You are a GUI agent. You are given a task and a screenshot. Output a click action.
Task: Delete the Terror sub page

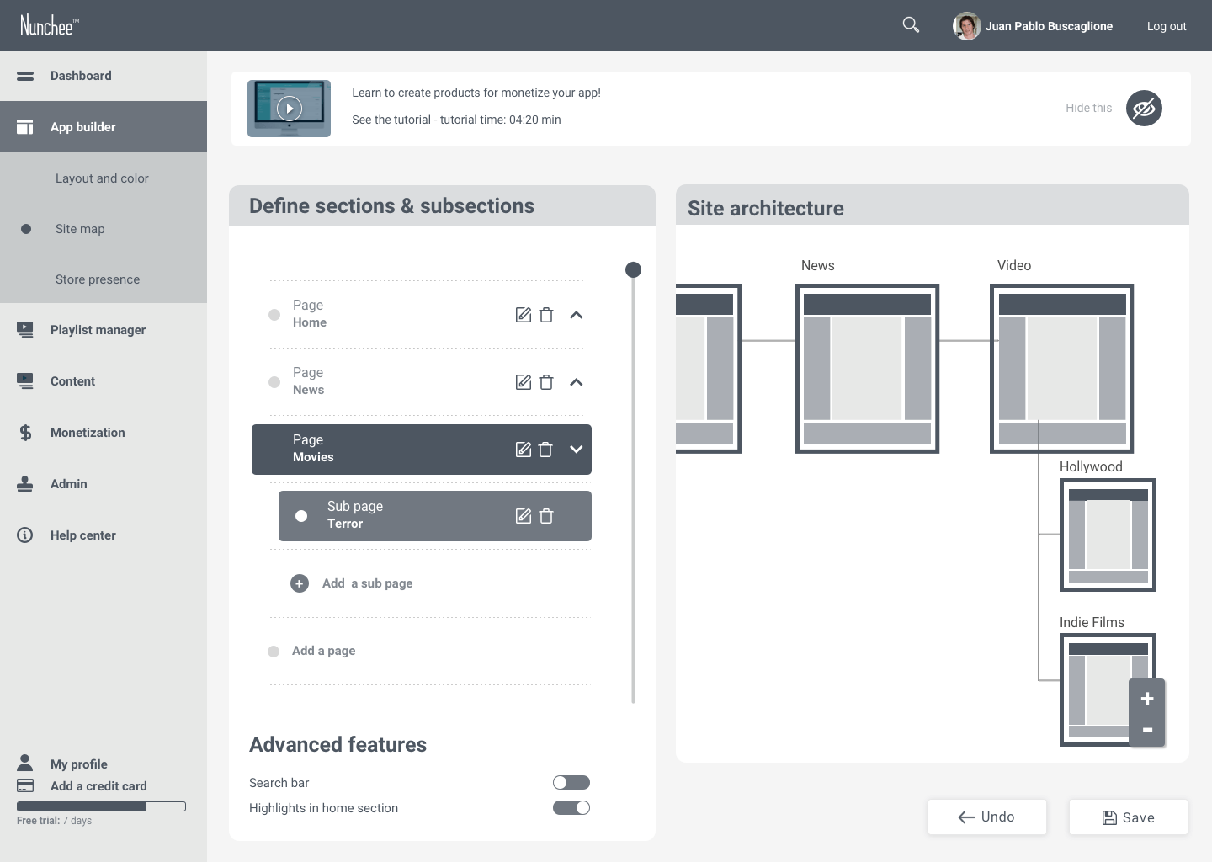(546, 516)
